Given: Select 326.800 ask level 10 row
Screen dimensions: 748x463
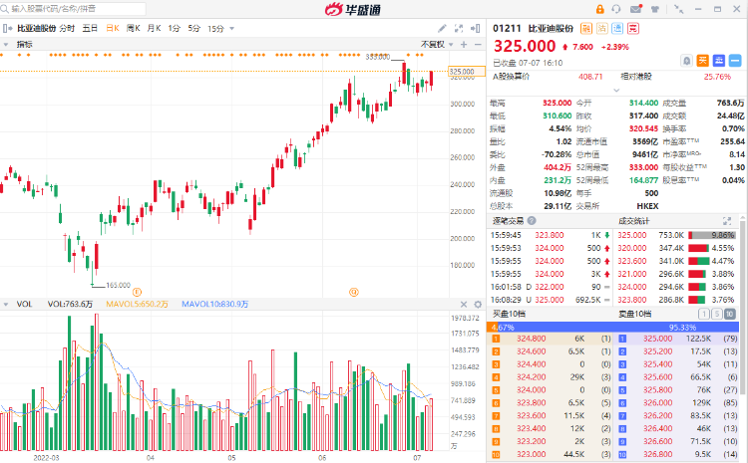Looking at the screenshot, I should tap(678, 454).
